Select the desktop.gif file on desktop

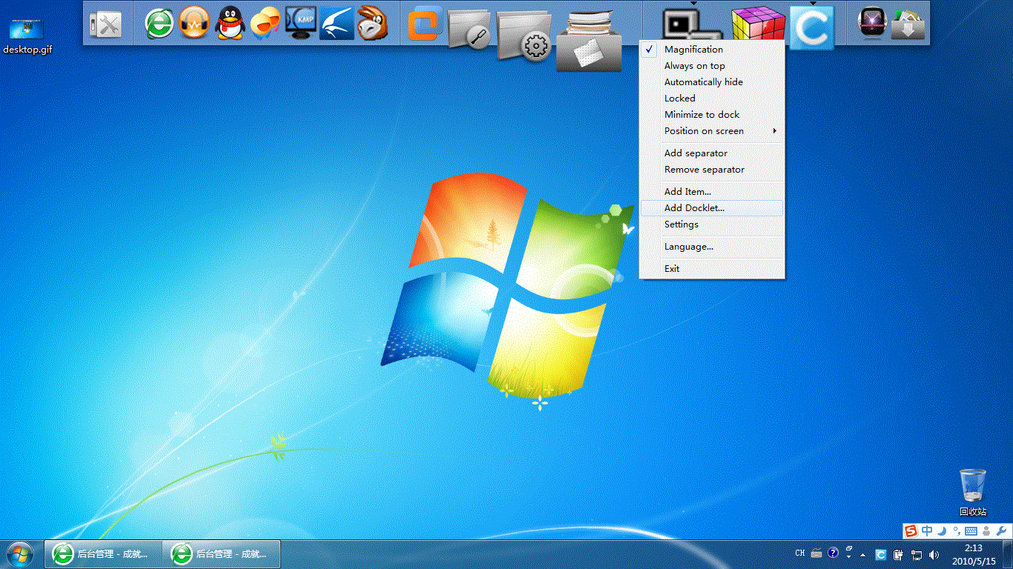(x=27, y=36)
